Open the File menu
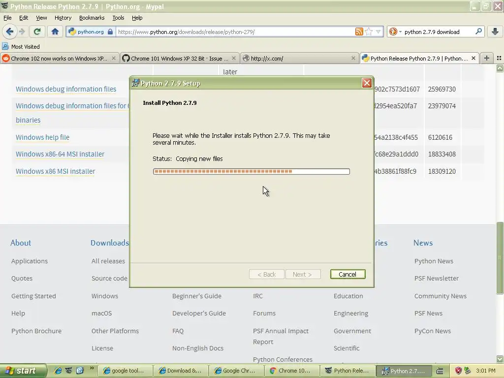The width and height of the screenshot is (504, 378). (x=7, y=18)
